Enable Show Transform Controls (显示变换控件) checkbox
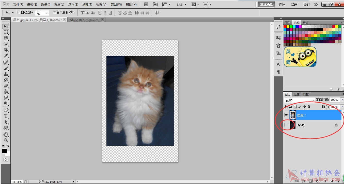Viewport: 344px width, 184px height. coord(54,12)
